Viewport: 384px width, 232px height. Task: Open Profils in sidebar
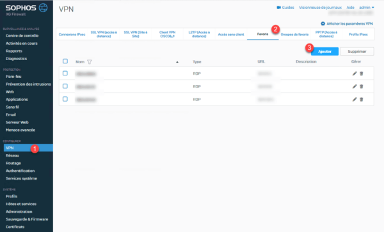tap(12, 196)
